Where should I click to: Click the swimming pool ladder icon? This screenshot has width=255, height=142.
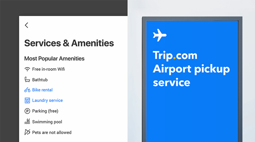tap(27, 121)
